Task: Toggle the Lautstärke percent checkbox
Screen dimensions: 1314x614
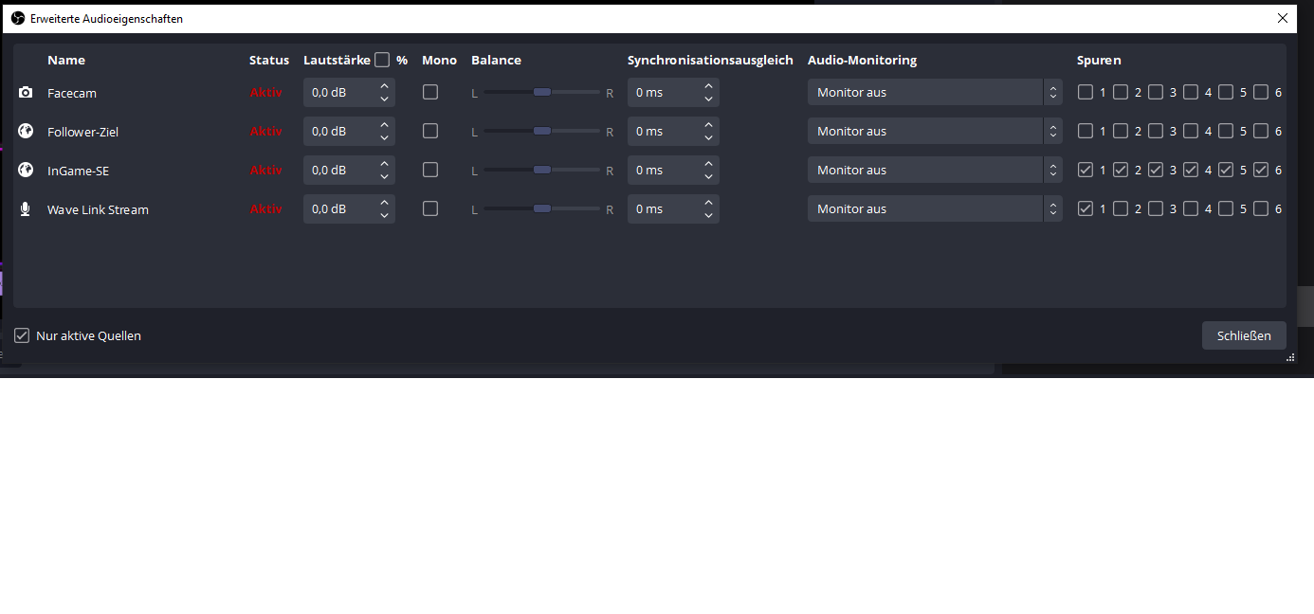Action: 382,60
